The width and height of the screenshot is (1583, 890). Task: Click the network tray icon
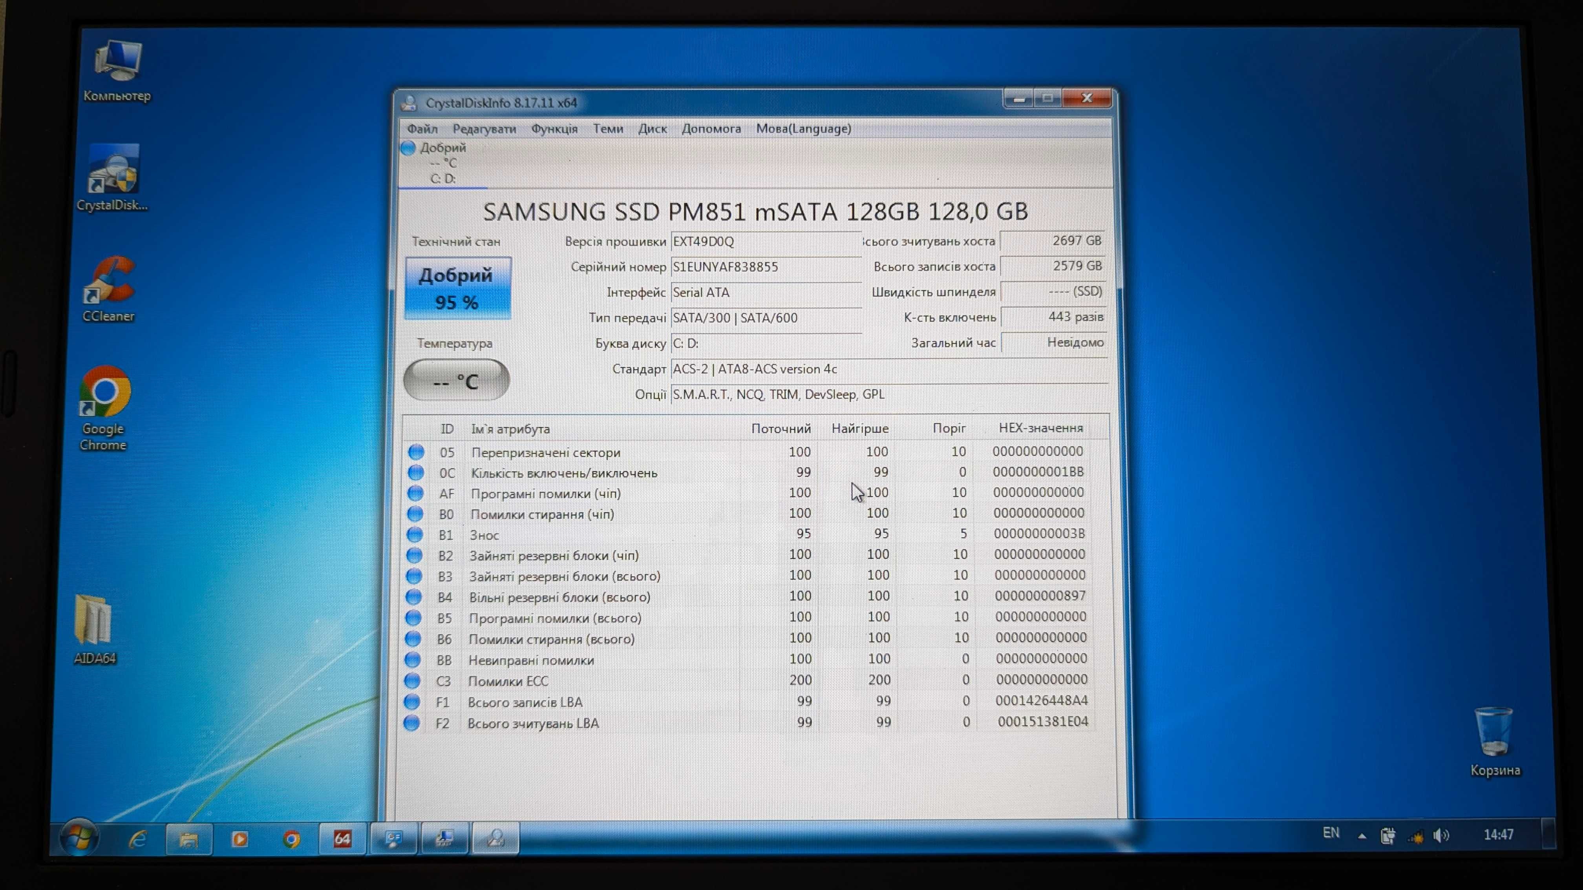tap(1415, 836)
